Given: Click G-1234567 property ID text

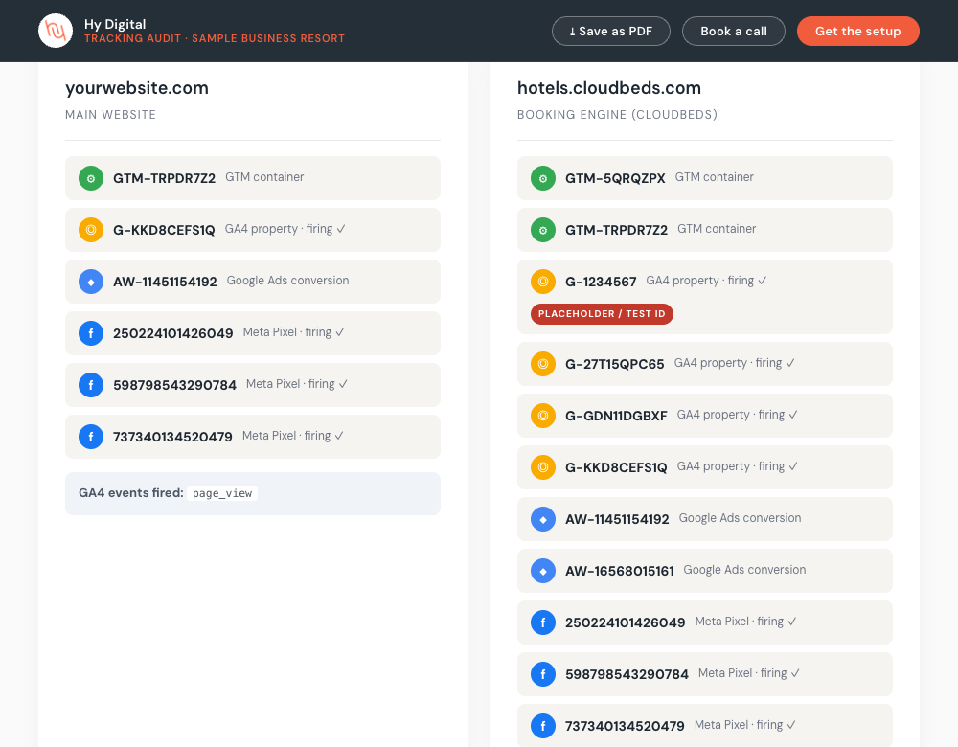Looking at the screenshot, I should [x=601, y=282].
